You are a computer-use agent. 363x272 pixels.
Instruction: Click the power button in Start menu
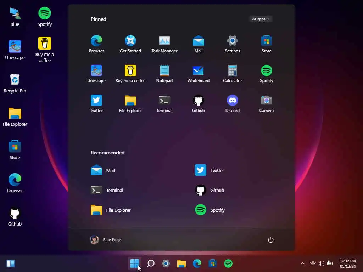(x=270, y=240)
